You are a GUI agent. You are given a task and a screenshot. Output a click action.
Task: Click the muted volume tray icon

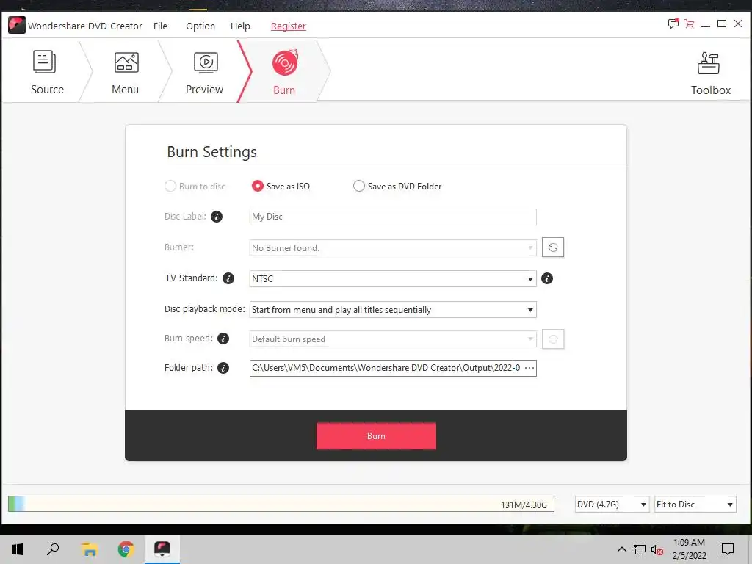coord(657,549)
